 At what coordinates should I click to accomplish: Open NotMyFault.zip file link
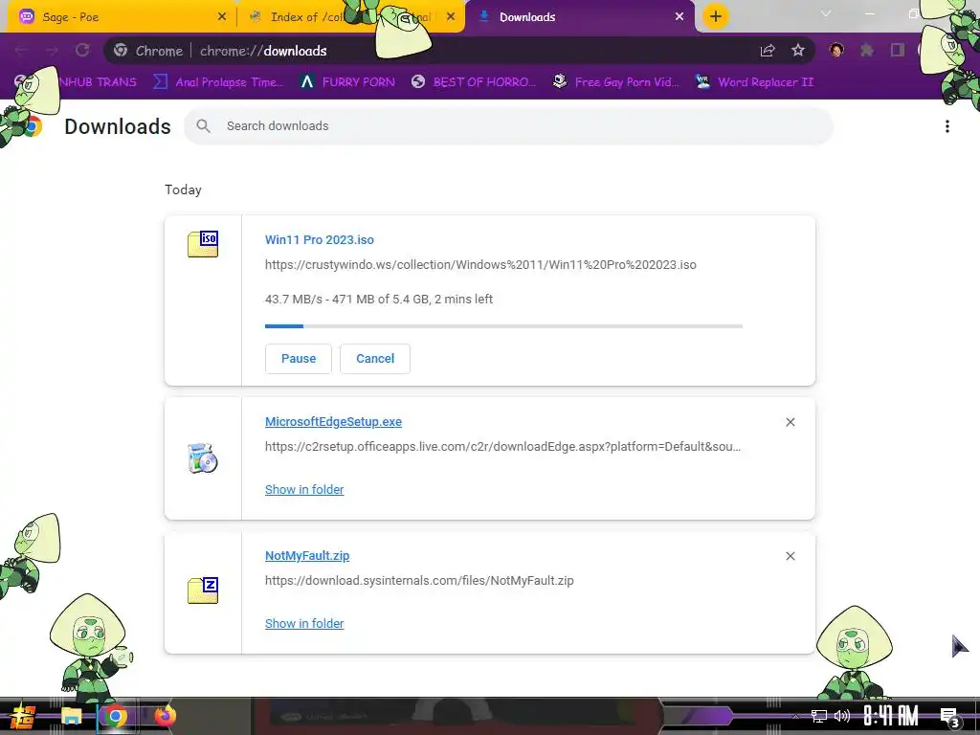pos(307,556)
